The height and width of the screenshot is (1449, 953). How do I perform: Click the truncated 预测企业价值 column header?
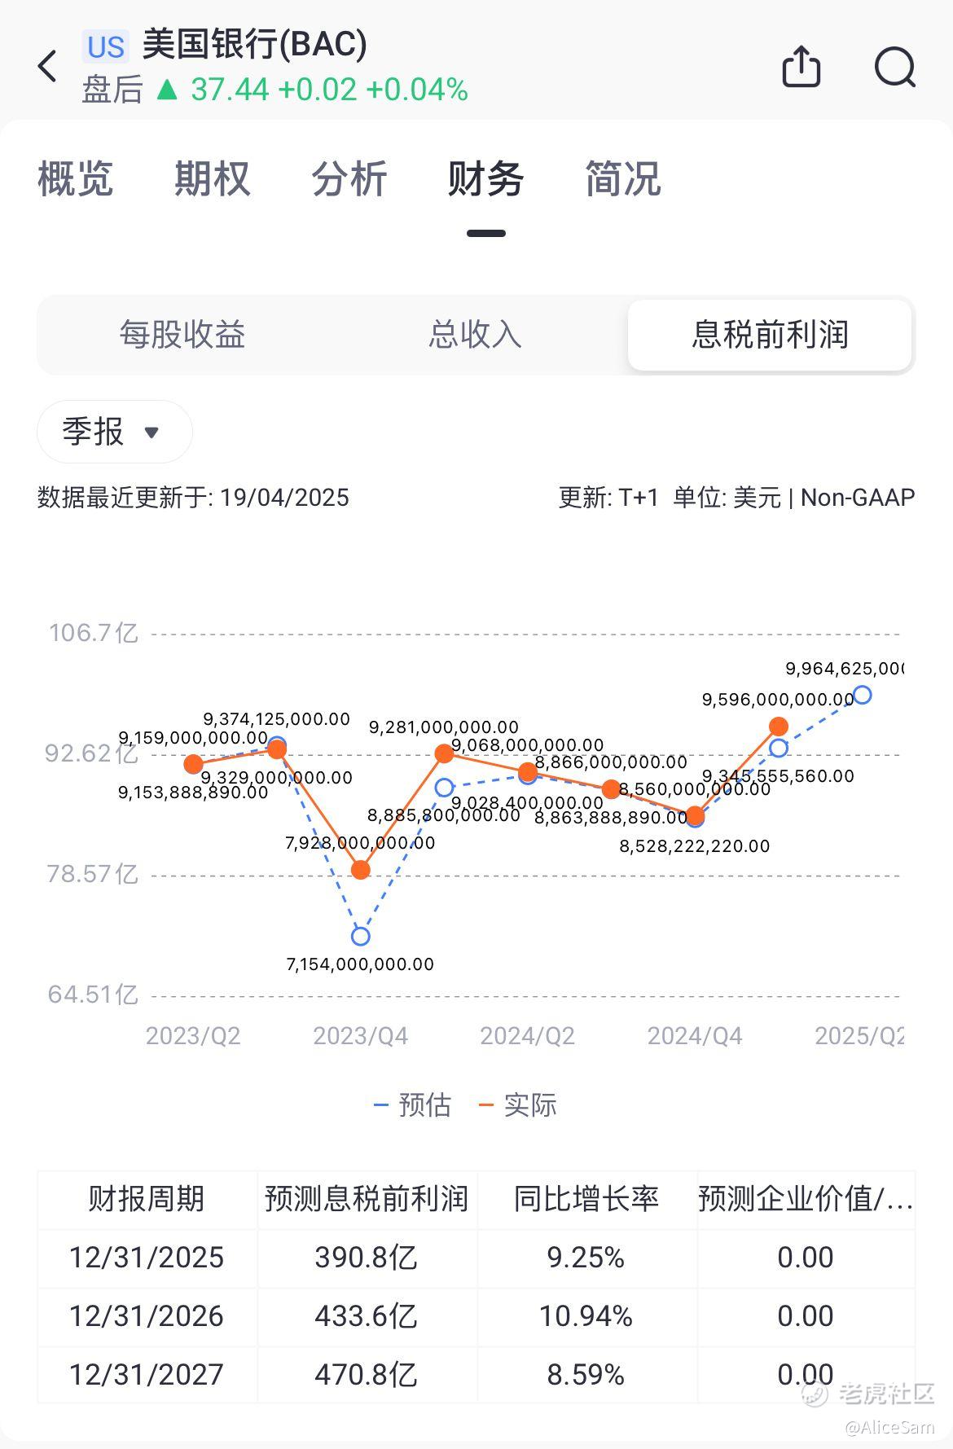coord(806,1199)
